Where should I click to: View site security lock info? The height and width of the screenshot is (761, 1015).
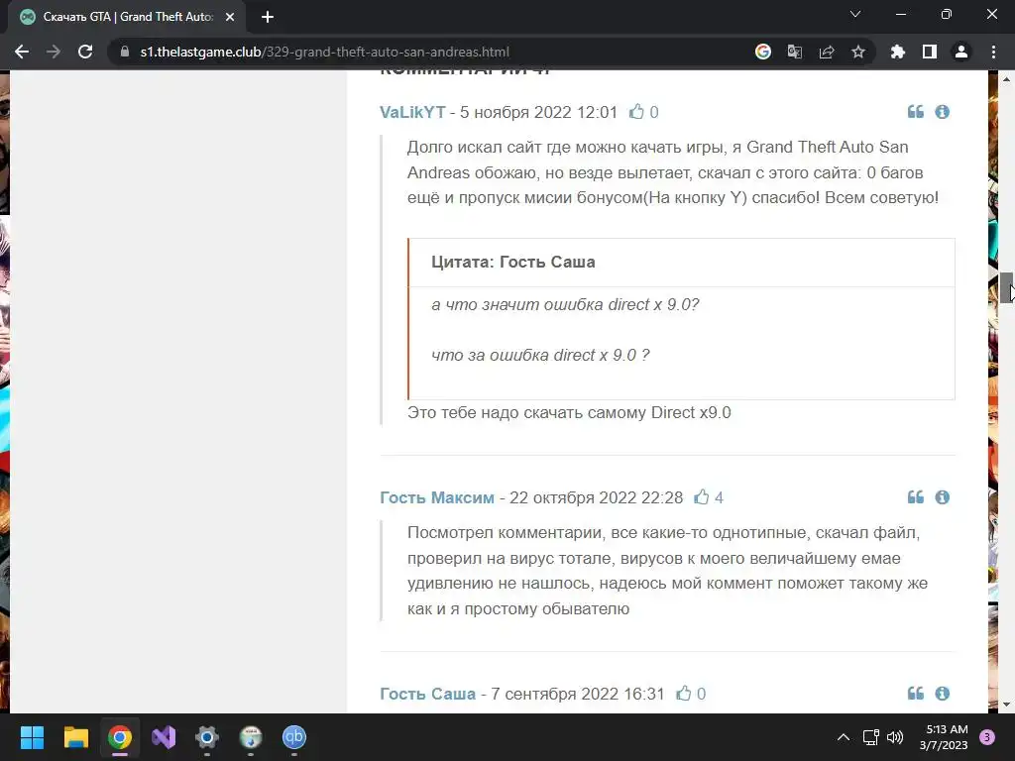pos(125,52)
